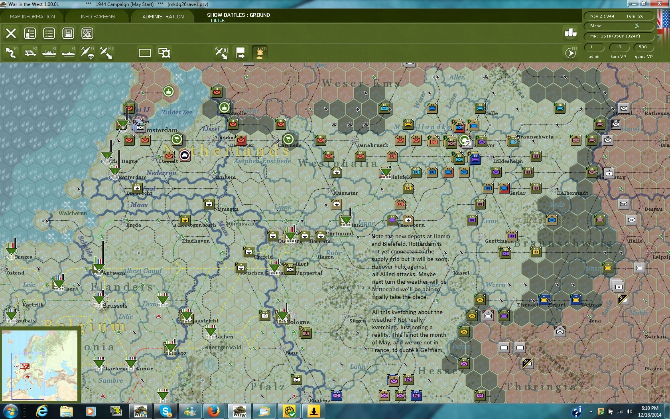The height and width of the screenshot is (419, 670).
Task: Click the Bissel weather indicator box
Action: (619, 26)
